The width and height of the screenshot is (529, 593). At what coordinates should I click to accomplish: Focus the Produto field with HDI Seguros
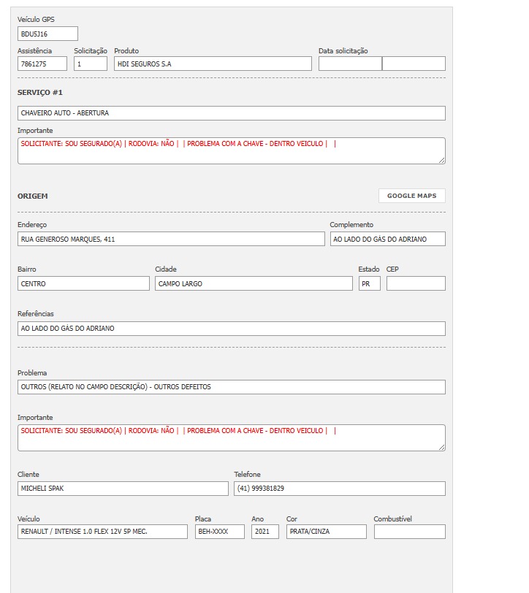[213, 64]
